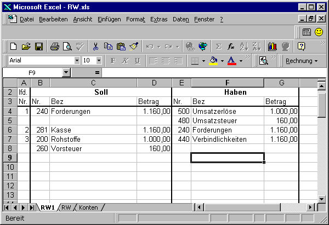Open a file with the Open folder icon
The width and height of the screenshot is (329, 225).
click(x=26, y=47)
